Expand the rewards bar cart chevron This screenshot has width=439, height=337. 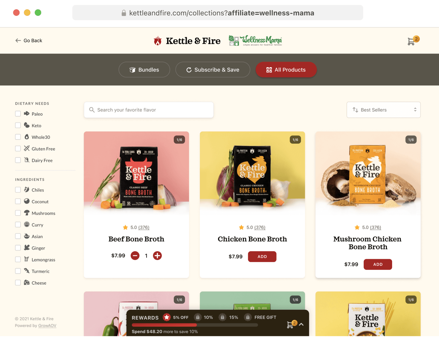click(301, 324)
